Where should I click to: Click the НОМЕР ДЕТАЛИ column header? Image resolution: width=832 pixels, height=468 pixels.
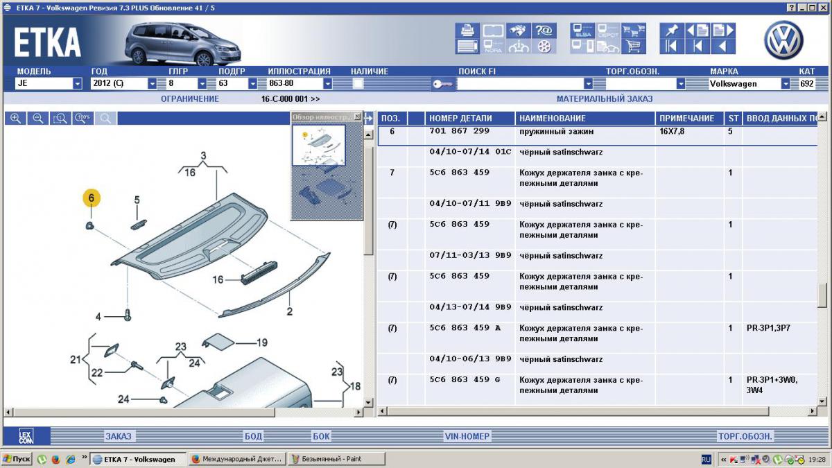[x=470, y=119]
